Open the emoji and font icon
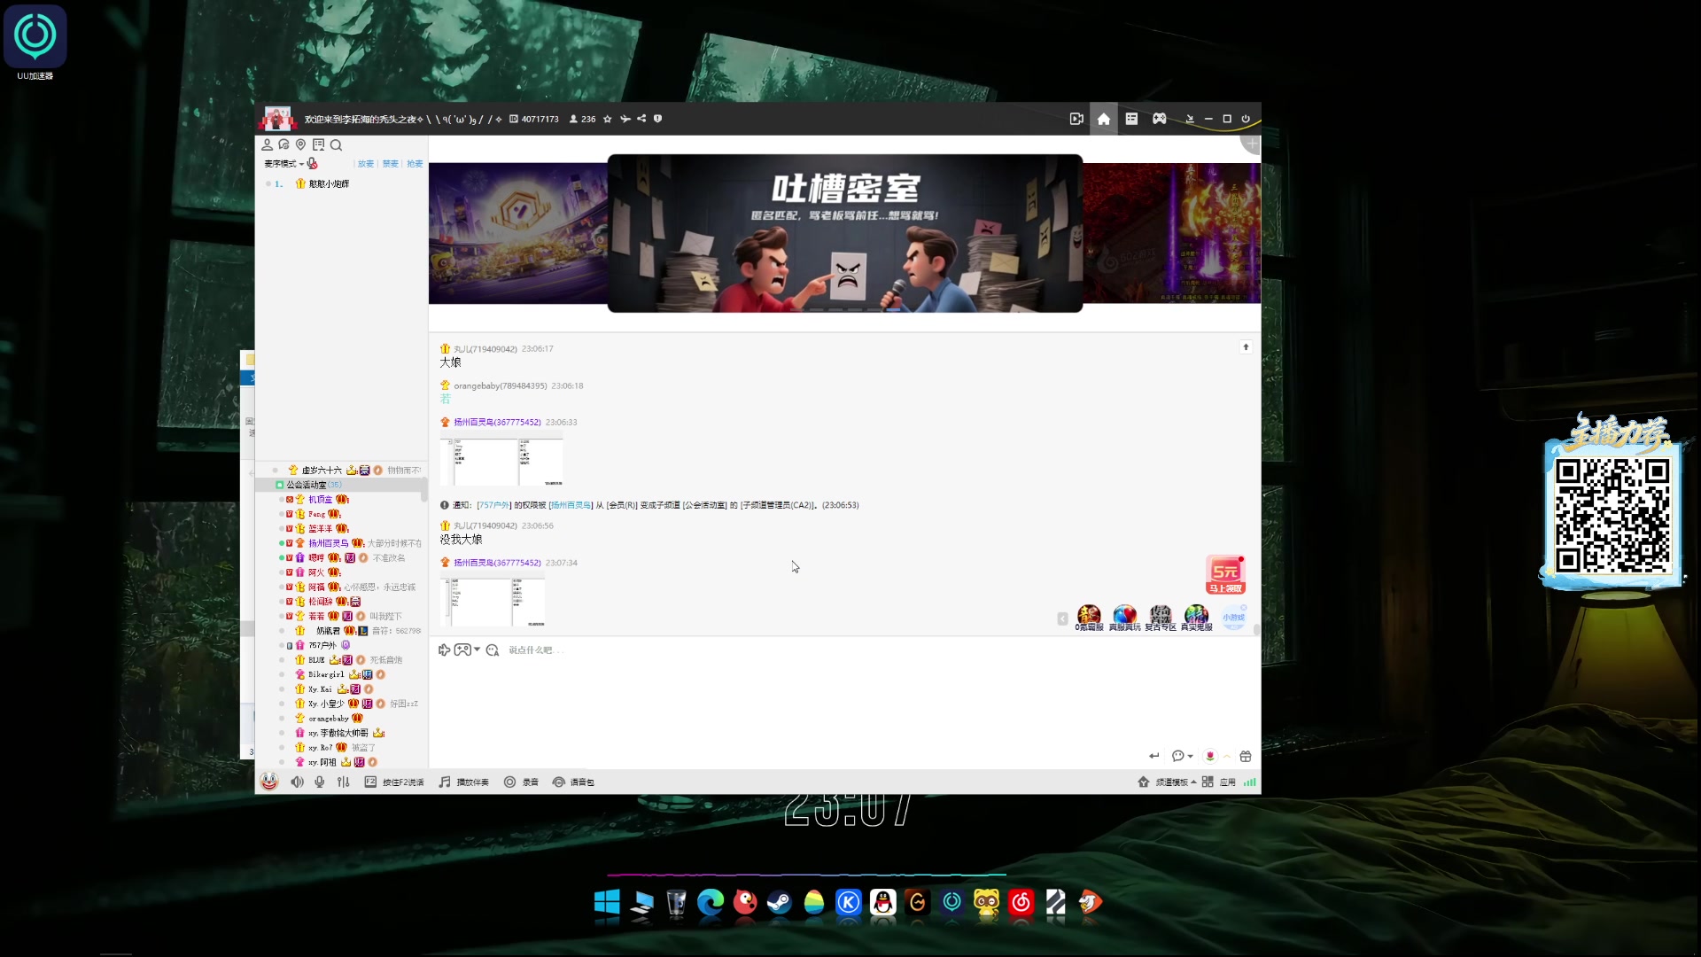Screen dimensions: 1701x957 [493, 650]
